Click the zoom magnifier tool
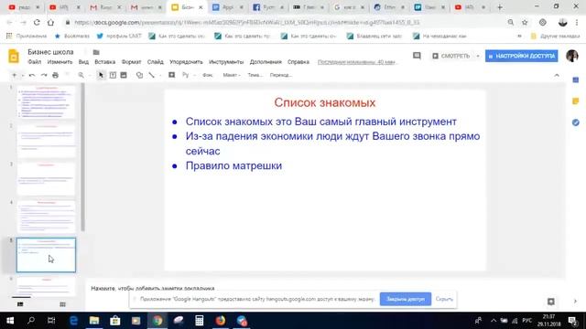586x329 pixels. tap(81, 75)
